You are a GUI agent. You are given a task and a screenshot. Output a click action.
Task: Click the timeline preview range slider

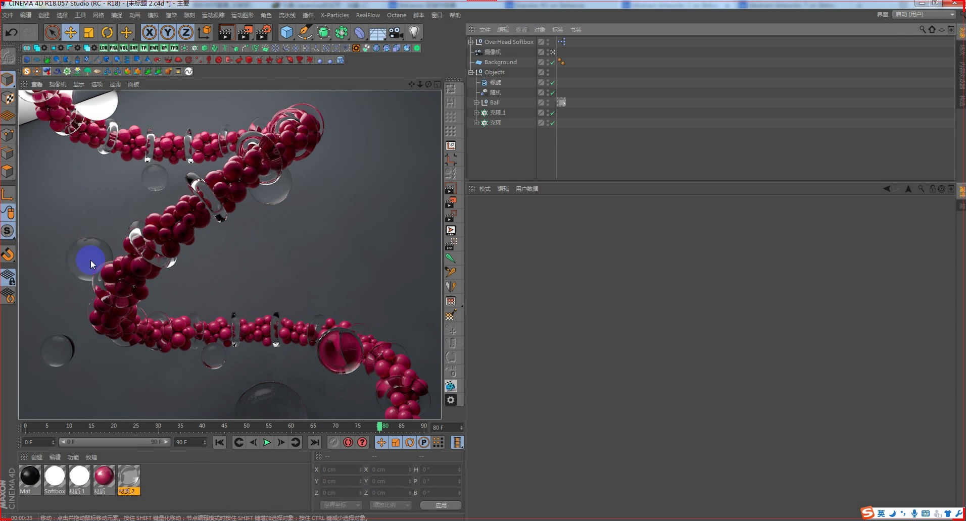coord(114,442)
